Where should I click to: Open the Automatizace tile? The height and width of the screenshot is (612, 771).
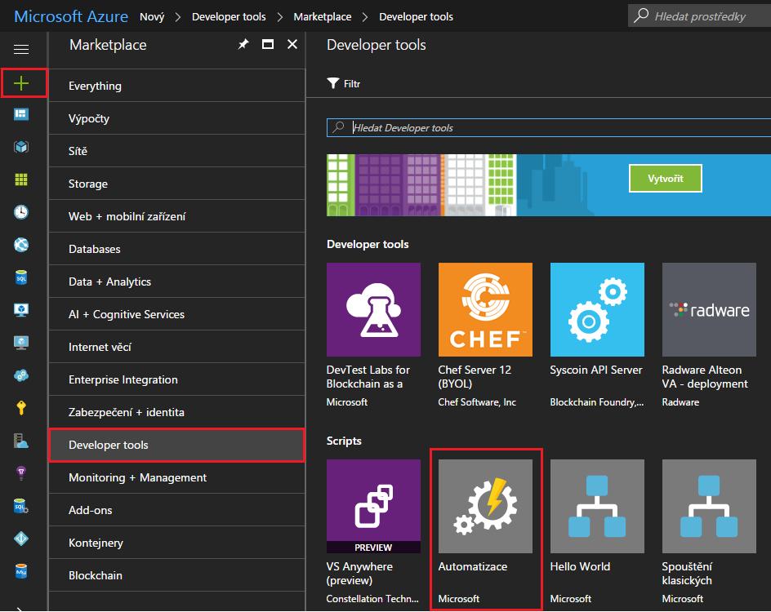[x=485, y=532]
